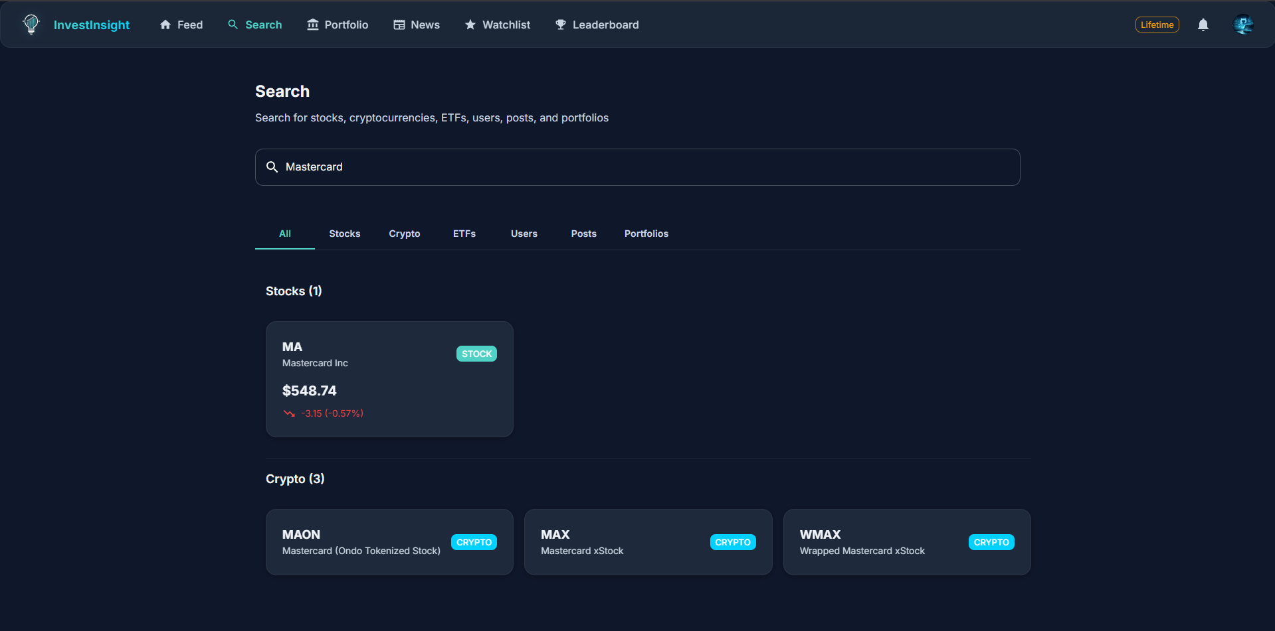Open notifications with the bell icon
The height and width of the screenshot is (631, 1275).
[x=1203, y=25]
